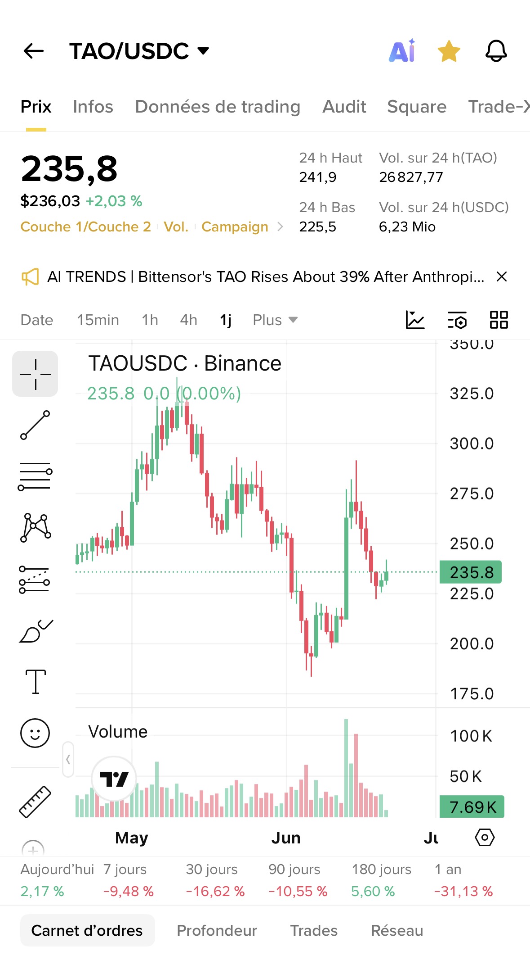
Task: Tap the 24 h Bas value 225,5
Action: coord(318,227)
